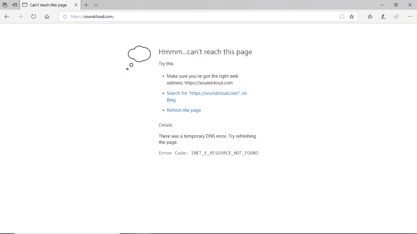Go forward with the arrow button
417x234 pixels.
tap(20, 17)
